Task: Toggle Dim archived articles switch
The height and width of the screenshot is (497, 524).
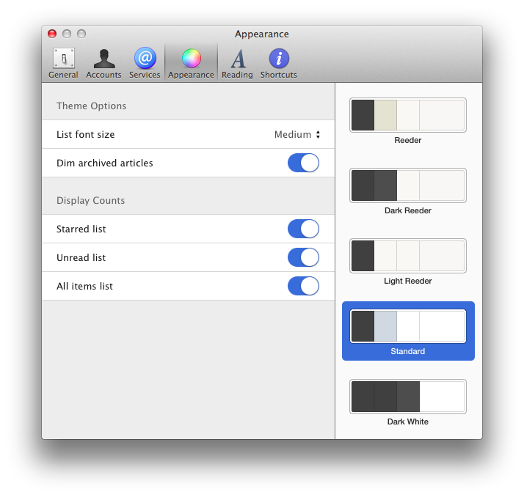Action: click(x=303, y=163)
